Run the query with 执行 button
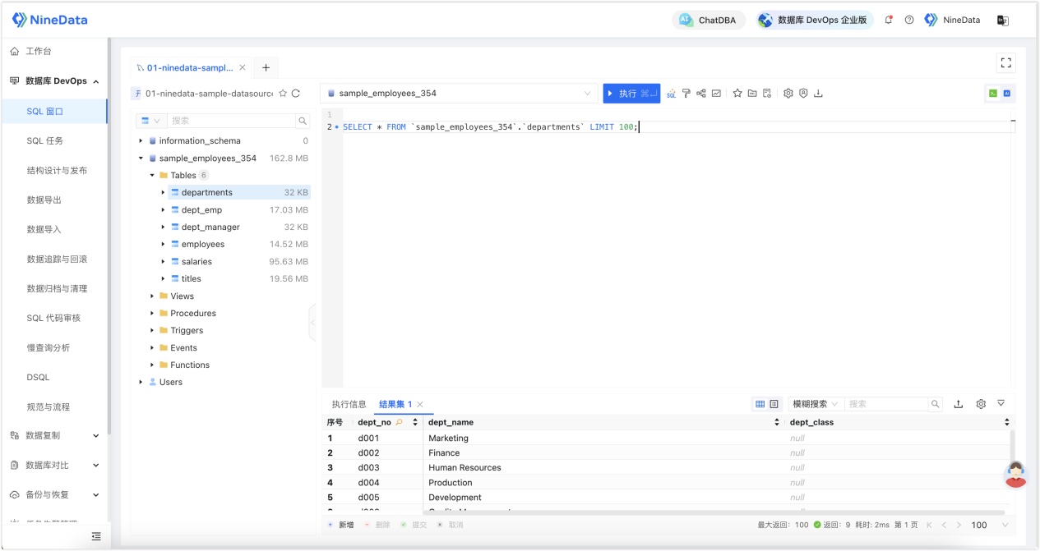The width and height of the screenshot is (1040, 551). pyautogui.click(x=631, y=94)
